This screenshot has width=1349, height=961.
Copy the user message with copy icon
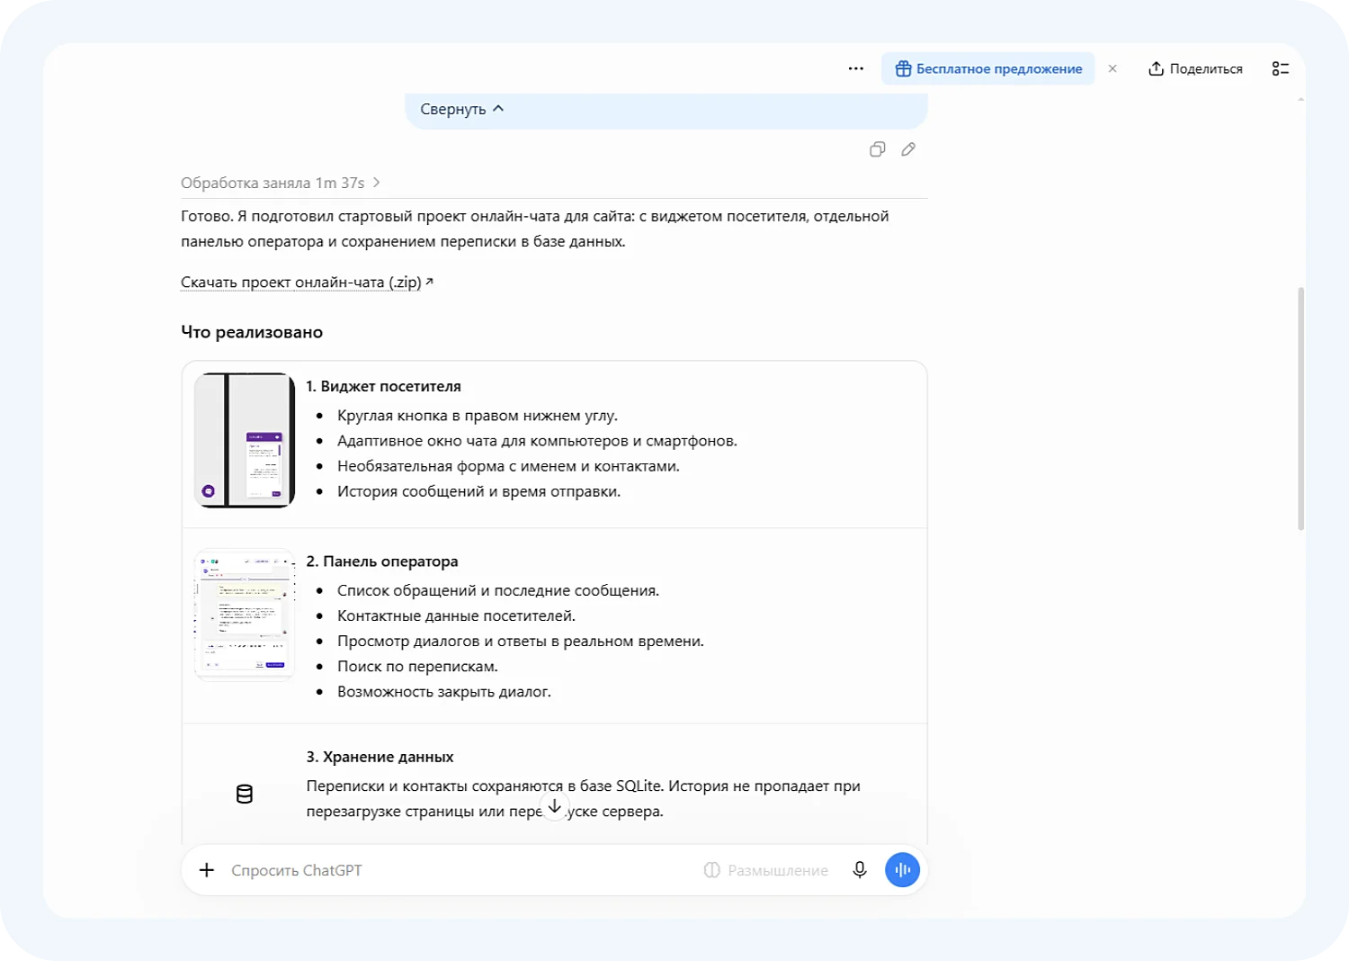pos(878,149)
